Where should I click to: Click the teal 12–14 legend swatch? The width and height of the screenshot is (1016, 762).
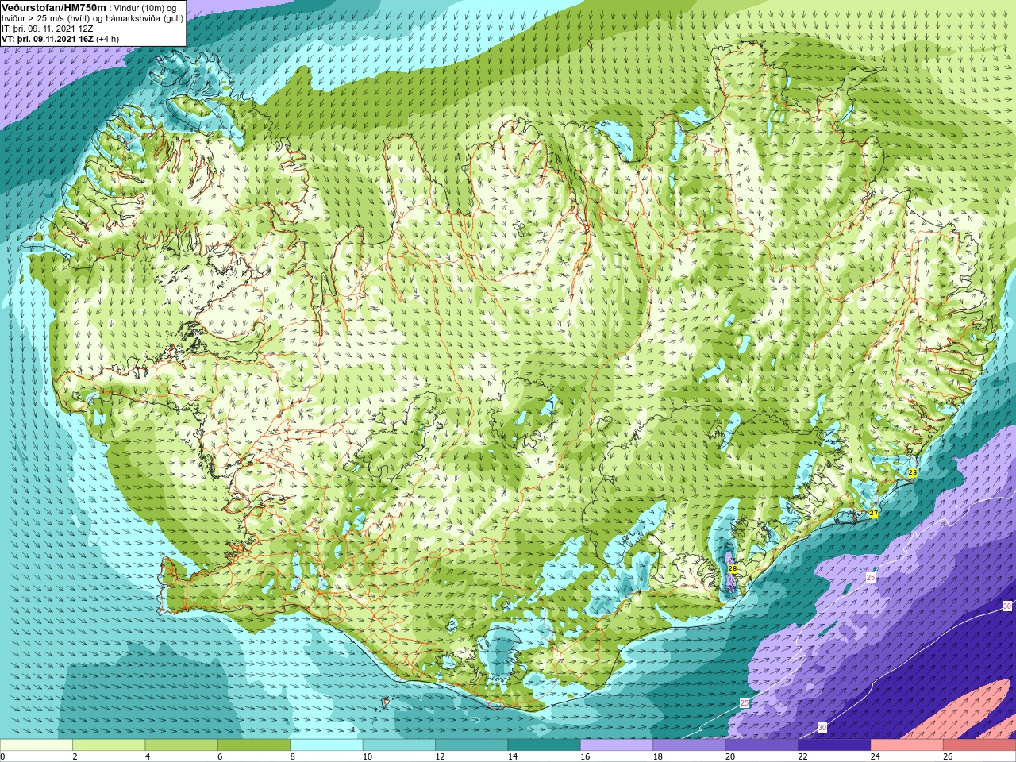[471, 745]
